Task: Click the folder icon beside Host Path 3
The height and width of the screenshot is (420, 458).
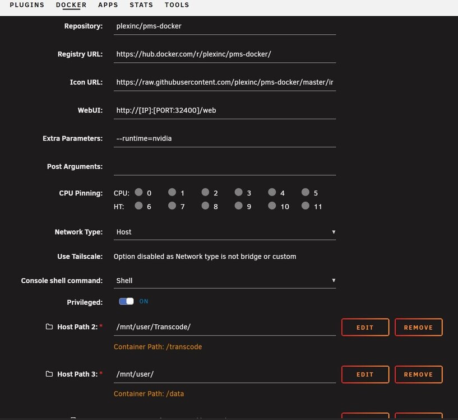Action: click(x=49, y=374)
